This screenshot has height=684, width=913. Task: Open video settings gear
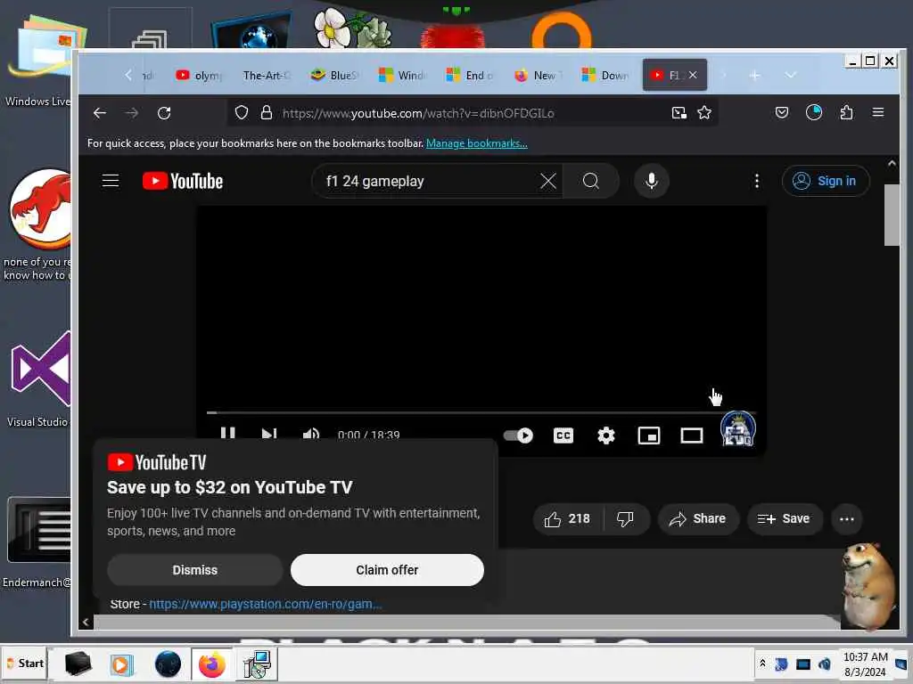pyautogui.click(x=606, y=435)
